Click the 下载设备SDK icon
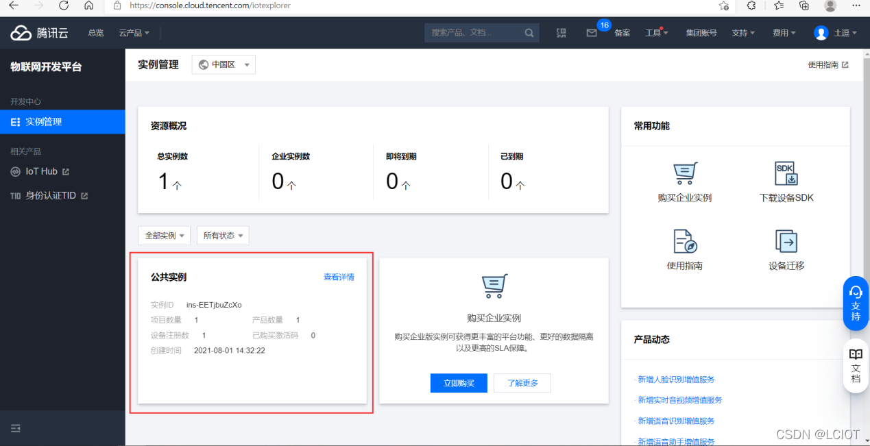 pos(785,173)
